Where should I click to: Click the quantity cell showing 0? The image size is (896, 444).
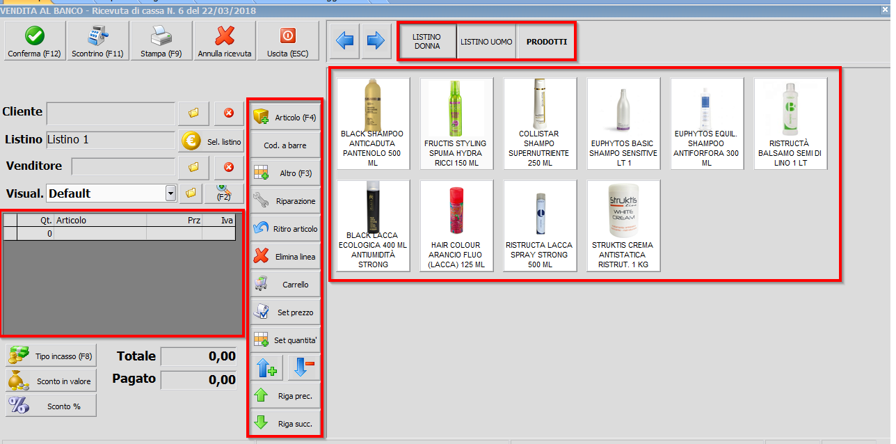pyautogui.click(x=35, y=234)
